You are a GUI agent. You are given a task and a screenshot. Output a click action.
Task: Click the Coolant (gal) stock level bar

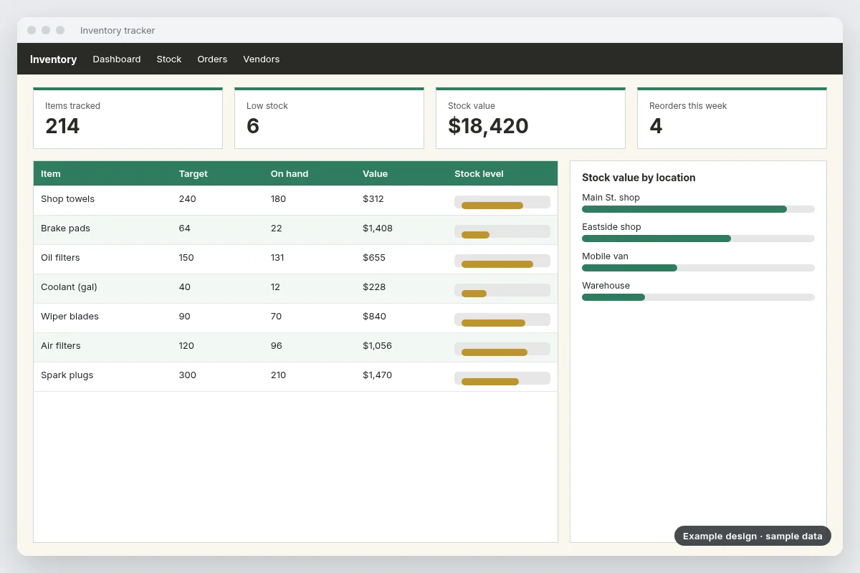pos(502,290)
